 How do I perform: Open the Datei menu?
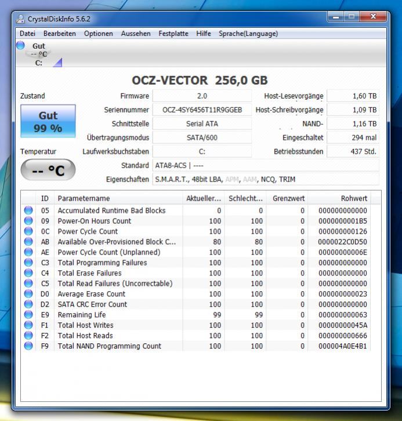coord(27,34)
